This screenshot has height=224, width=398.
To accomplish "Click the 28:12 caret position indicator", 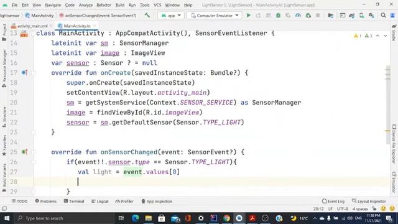I will point(318,209).
